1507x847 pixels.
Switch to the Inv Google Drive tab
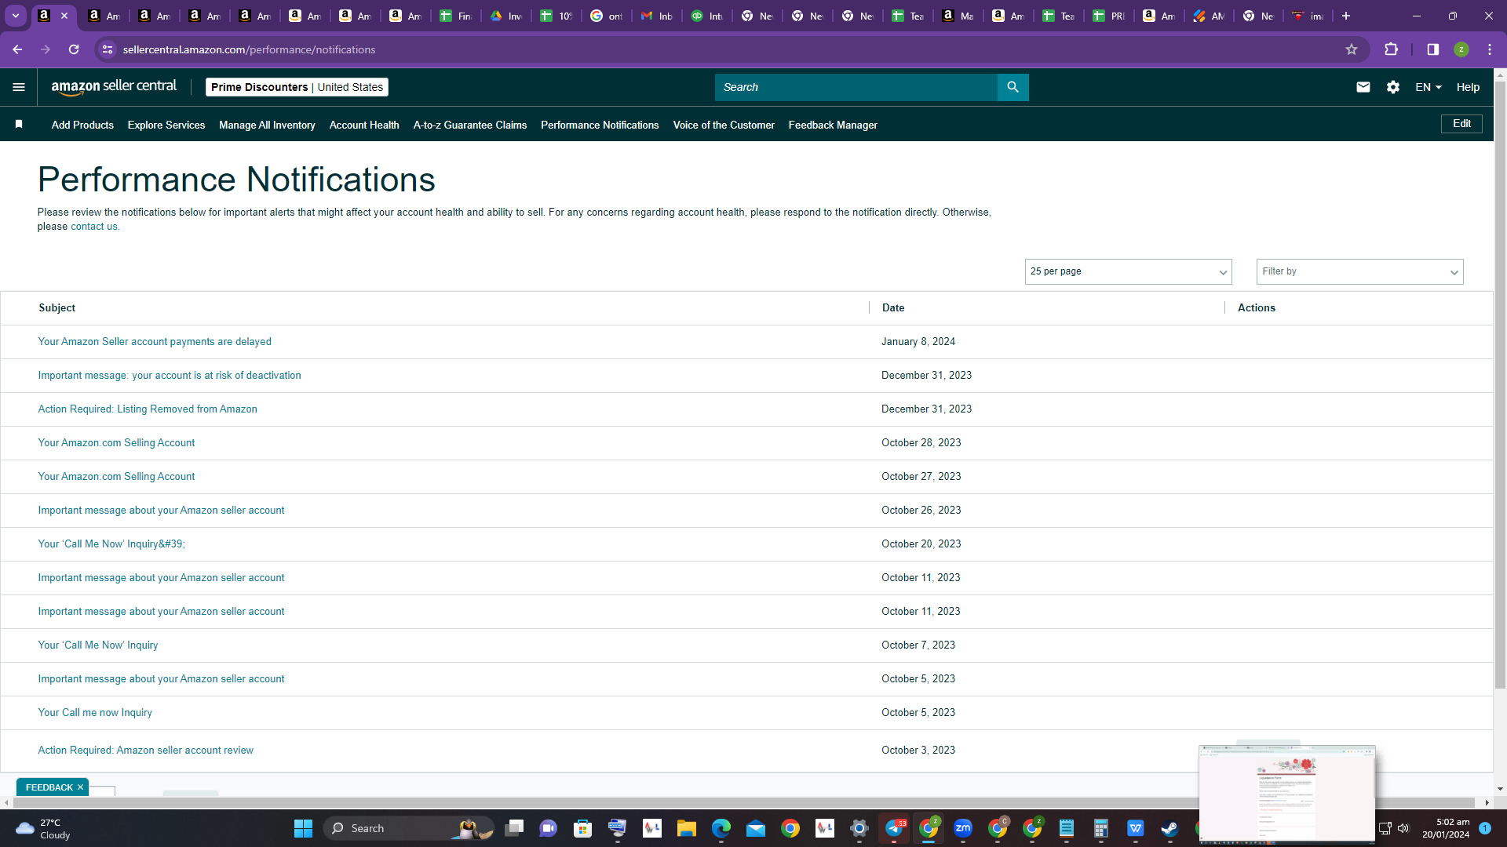pyautogui.click(x=506, y=16)
